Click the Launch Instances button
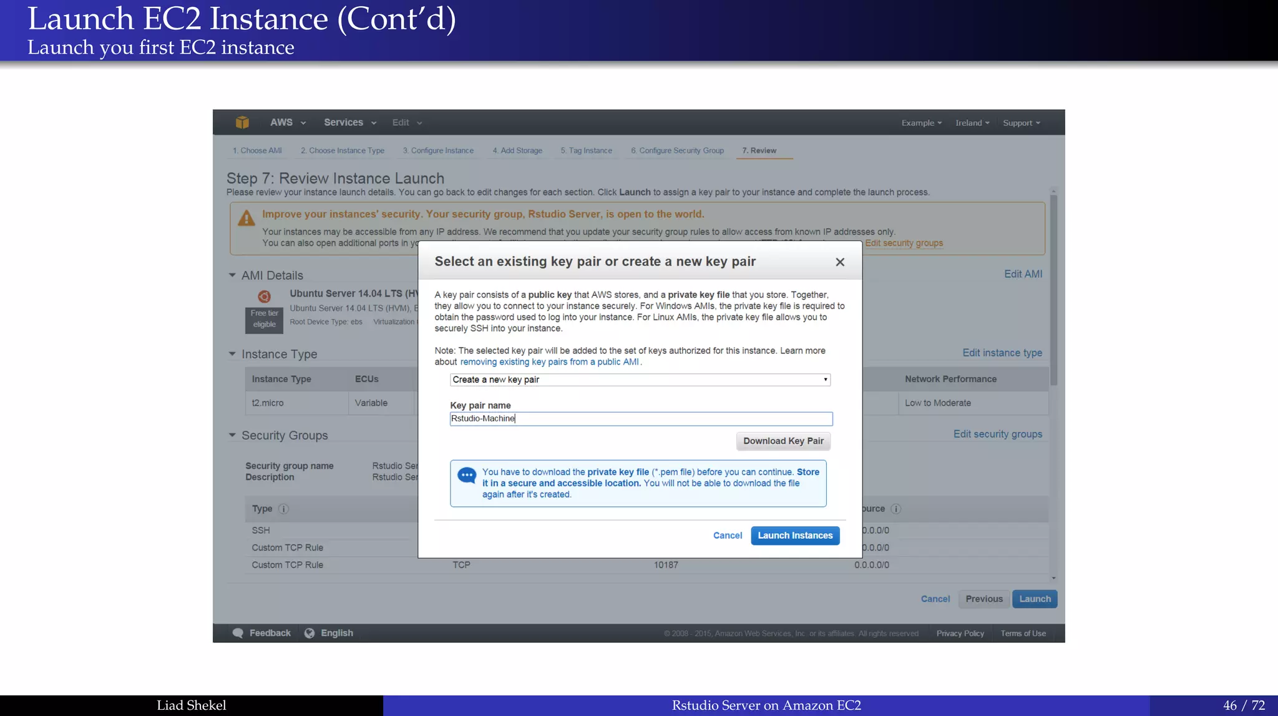The height and width of the screenshot is (716, 1278). pyautogui.click(x=795, y=536)
